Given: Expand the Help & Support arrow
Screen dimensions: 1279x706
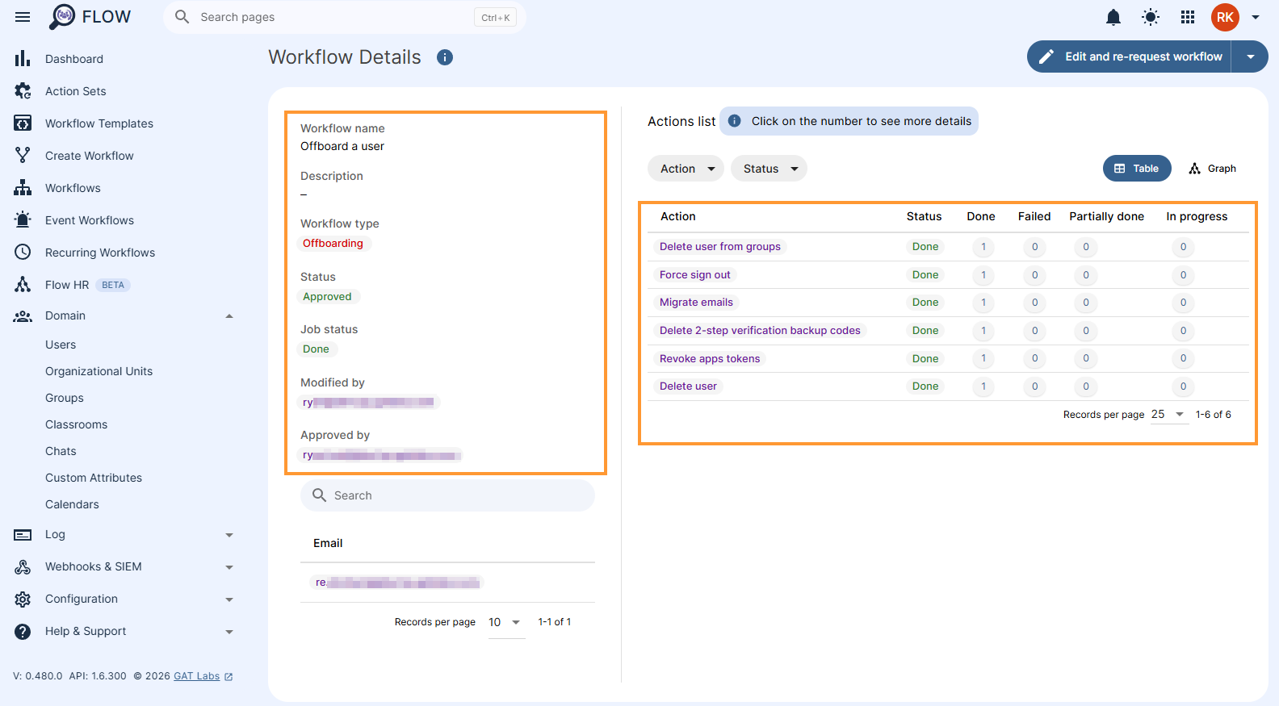Looking at the screenshot, I should coord(229,632).
